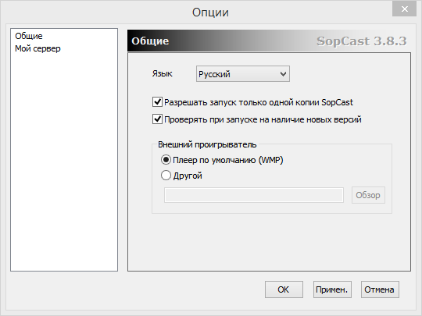
Task: Open the Язык combo box showing Русский
Action: tap(243, 74)
